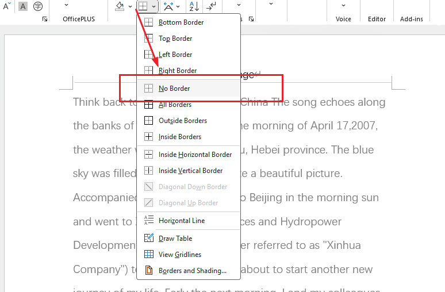Activate Draw Table tool
The width and height of the screenshot is (445, 292).
[x=189, y=239]
